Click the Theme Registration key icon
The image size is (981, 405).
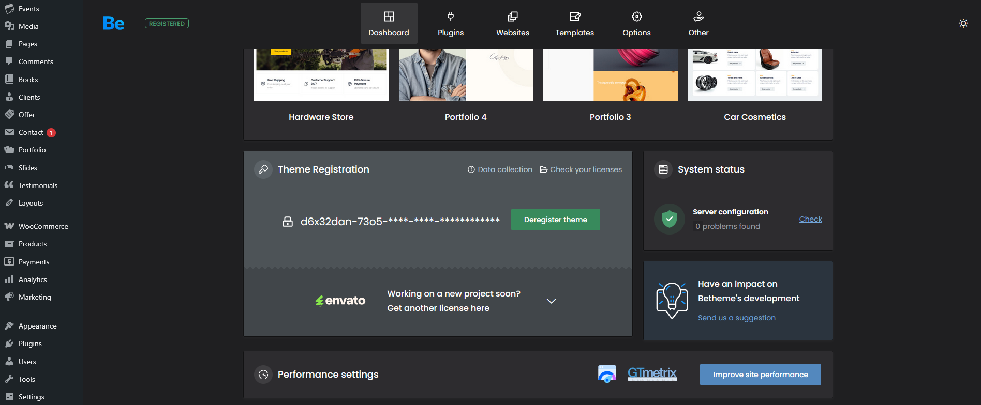pos(263,169)
